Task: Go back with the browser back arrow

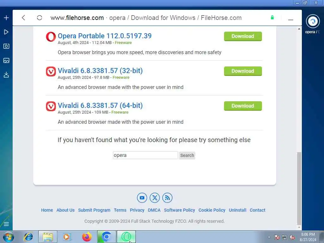Action: (x=23, y=18)
